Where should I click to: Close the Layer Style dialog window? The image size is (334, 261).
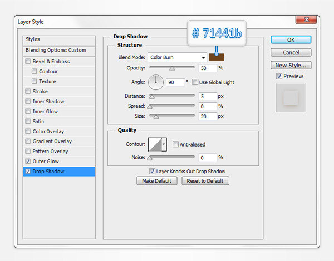click(306, 22)
